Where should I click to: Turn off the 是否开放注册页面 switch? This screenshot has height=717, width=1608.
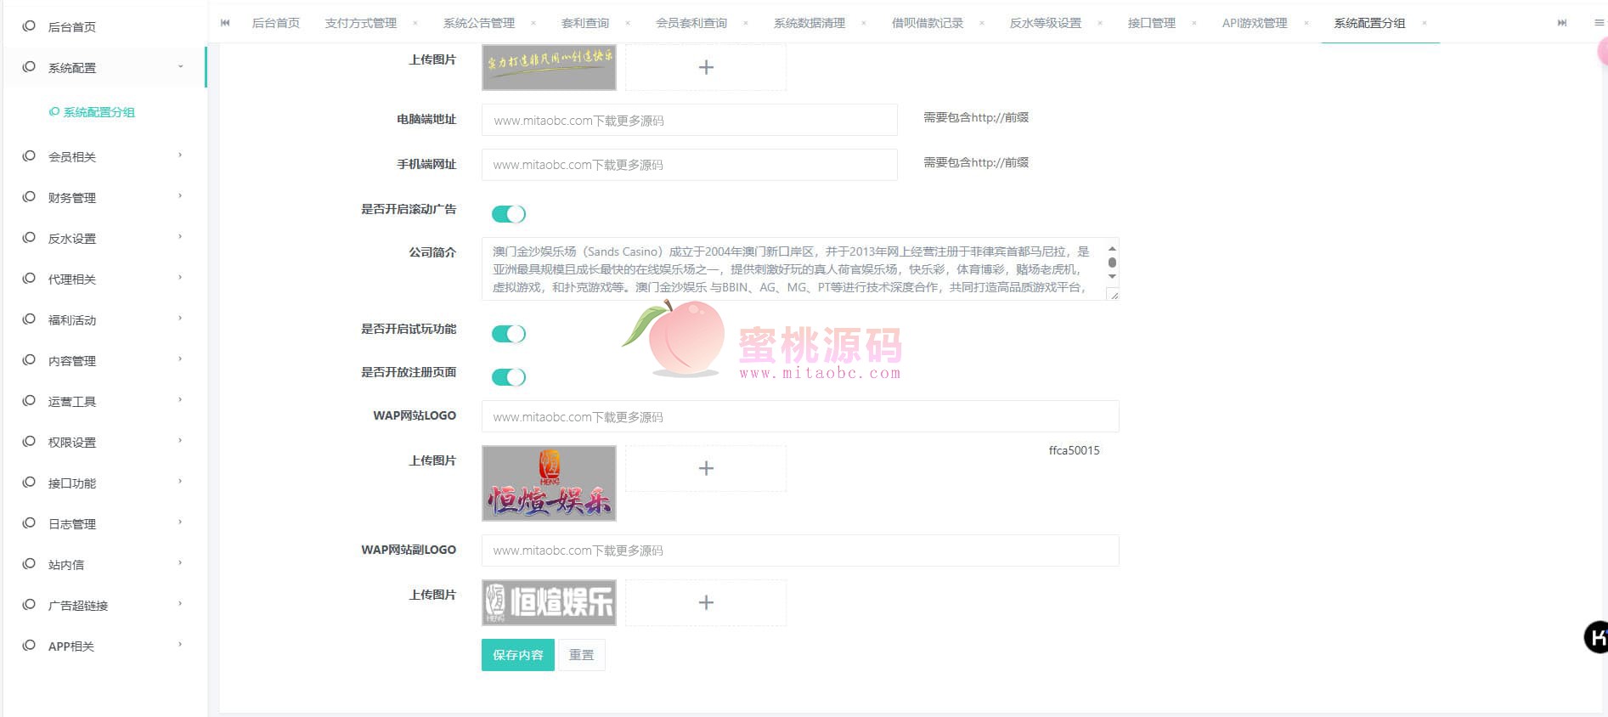pos(509,377)
